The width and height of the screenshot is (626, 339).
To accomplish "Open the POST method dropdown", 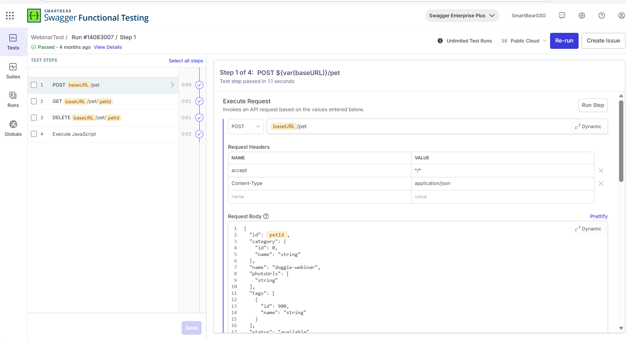I will pos(246,126).
